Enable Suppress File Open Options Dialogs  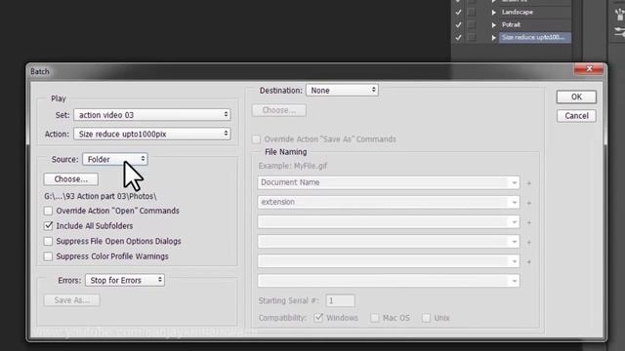coord(48,241)
